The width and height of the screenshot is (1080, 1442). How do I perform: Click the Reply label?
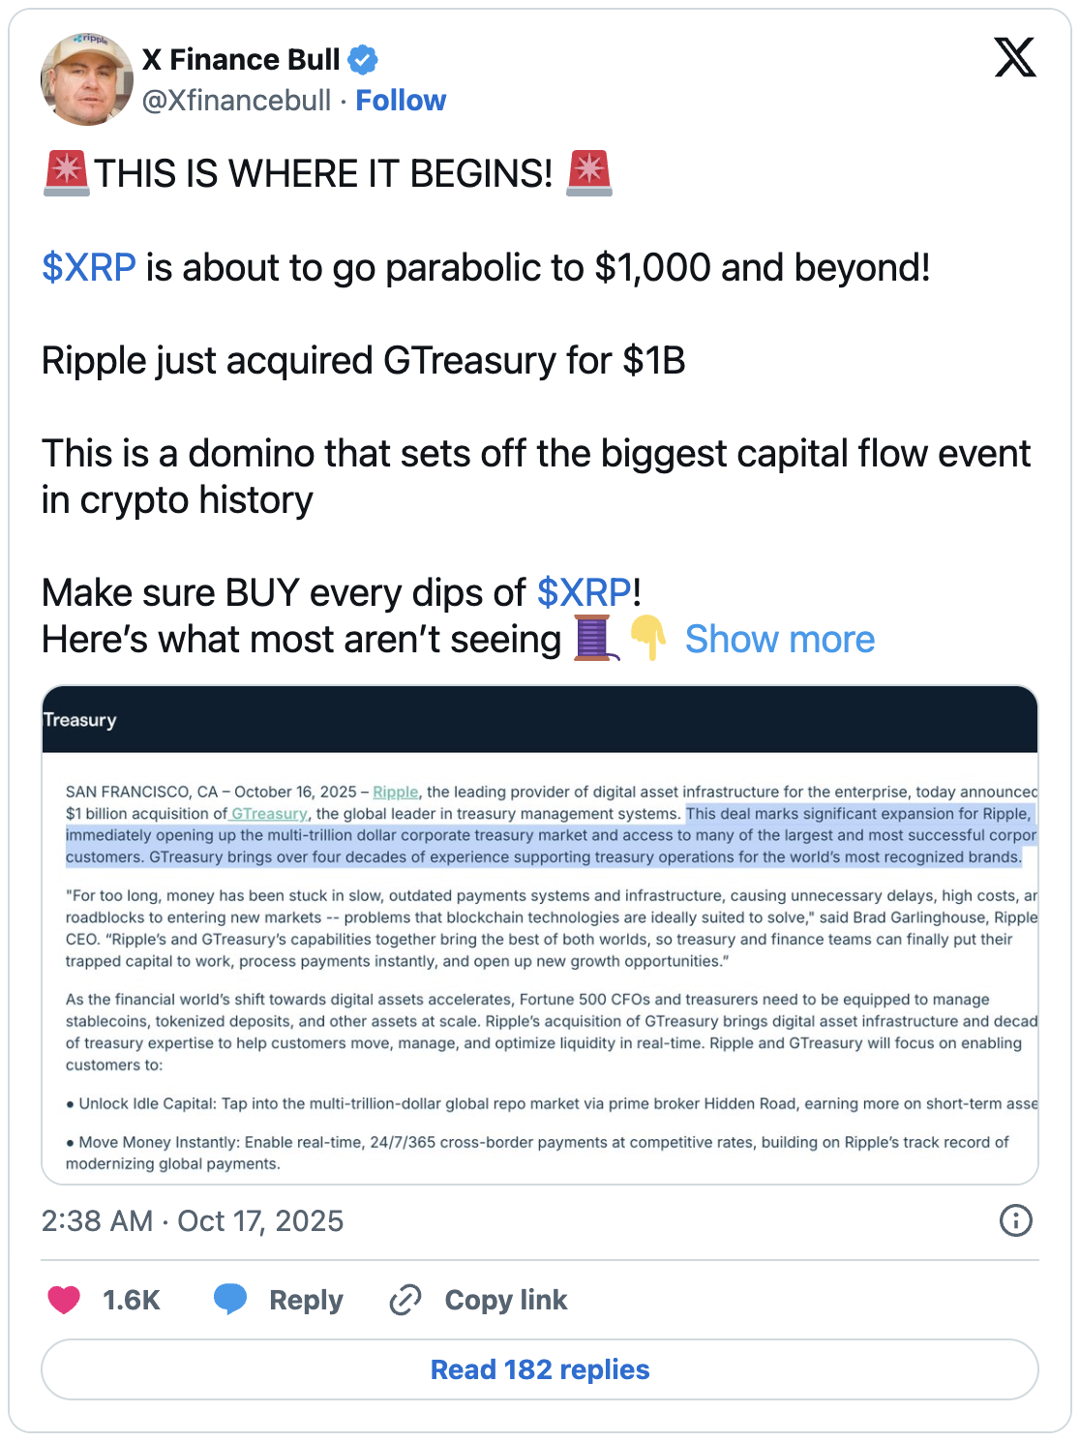click(306, 1300)
